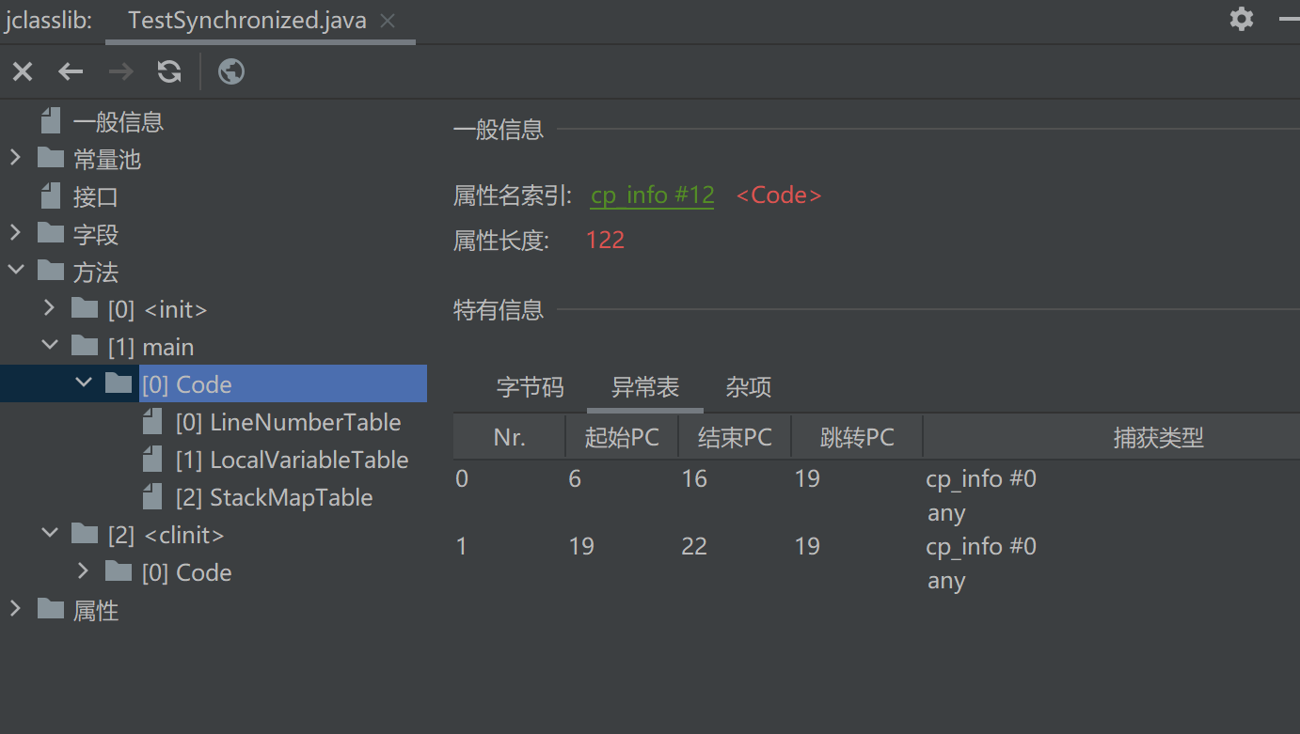Viewport: 1300px width, 734px height.
Task: Click the back arrow navigation icon
Action: 71,71
